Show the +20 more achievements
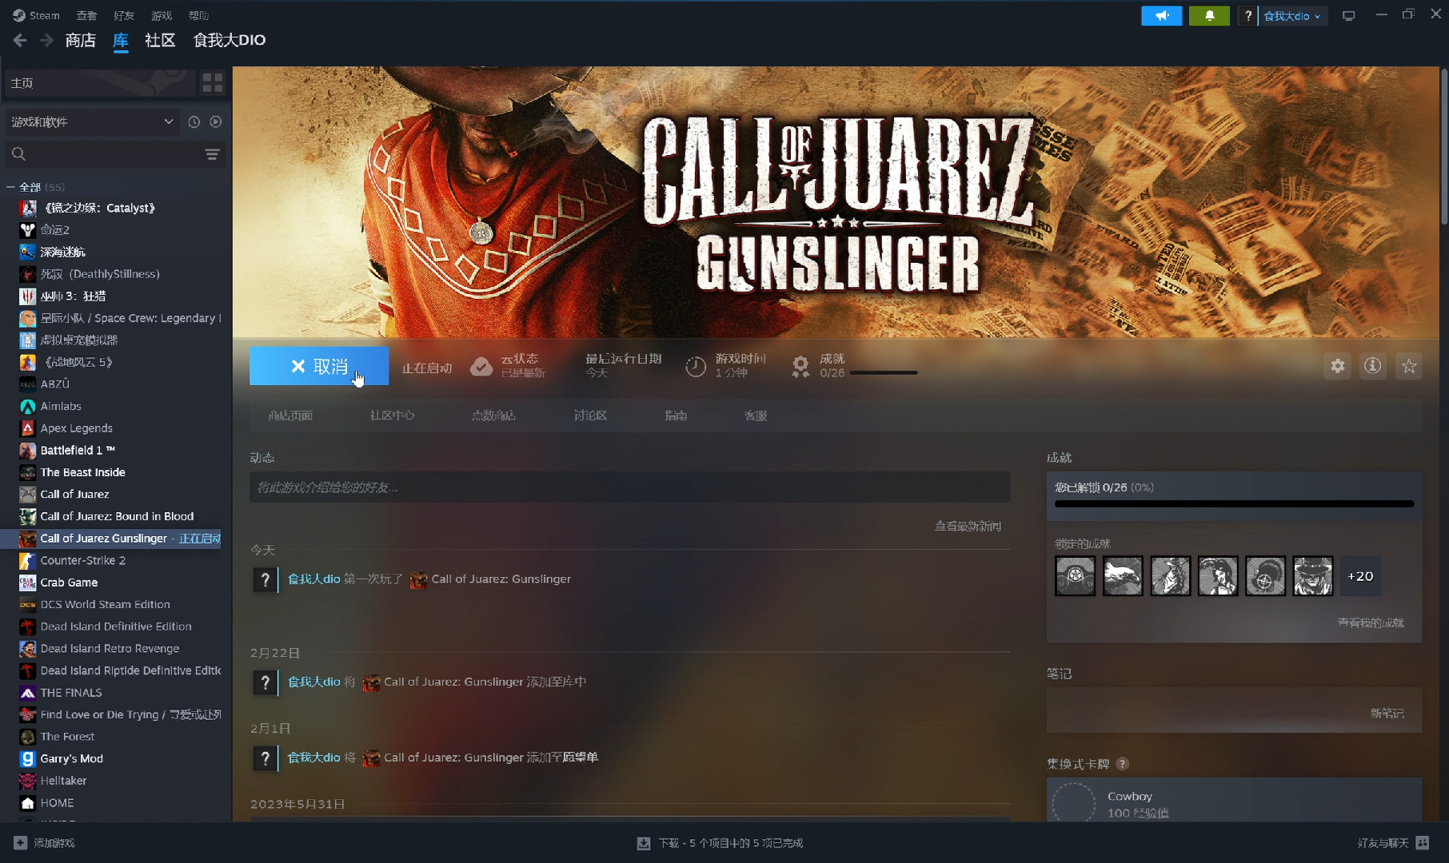Image resolution: width=1449 pixels, height=863 pixels. (x=1360, y=576)
